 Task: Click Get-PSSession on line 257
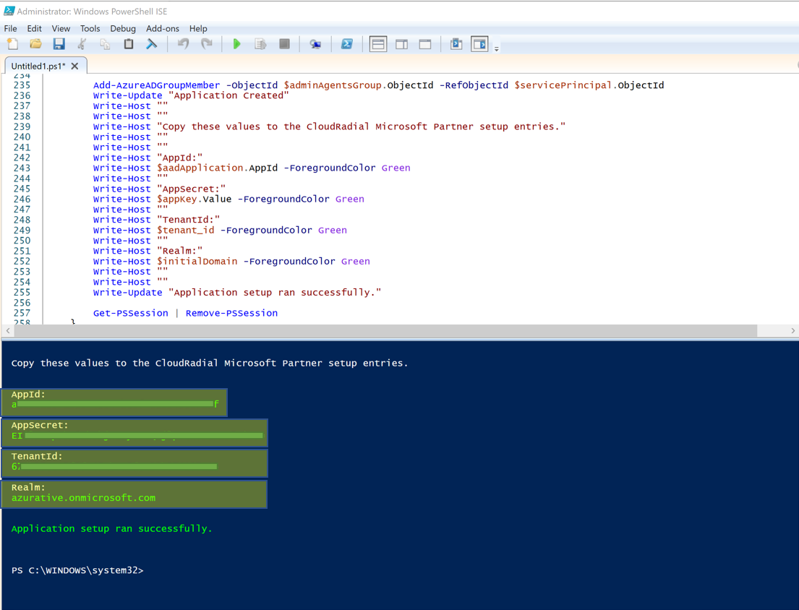[x=130, y=313]
